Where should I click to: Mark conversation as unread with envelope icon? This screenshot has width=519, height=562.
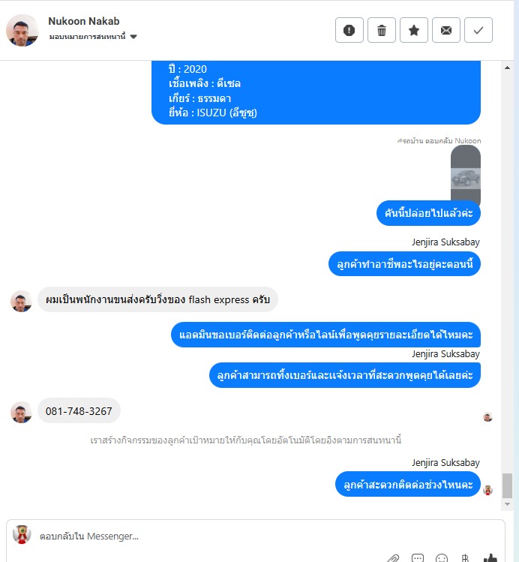[446, 30]
